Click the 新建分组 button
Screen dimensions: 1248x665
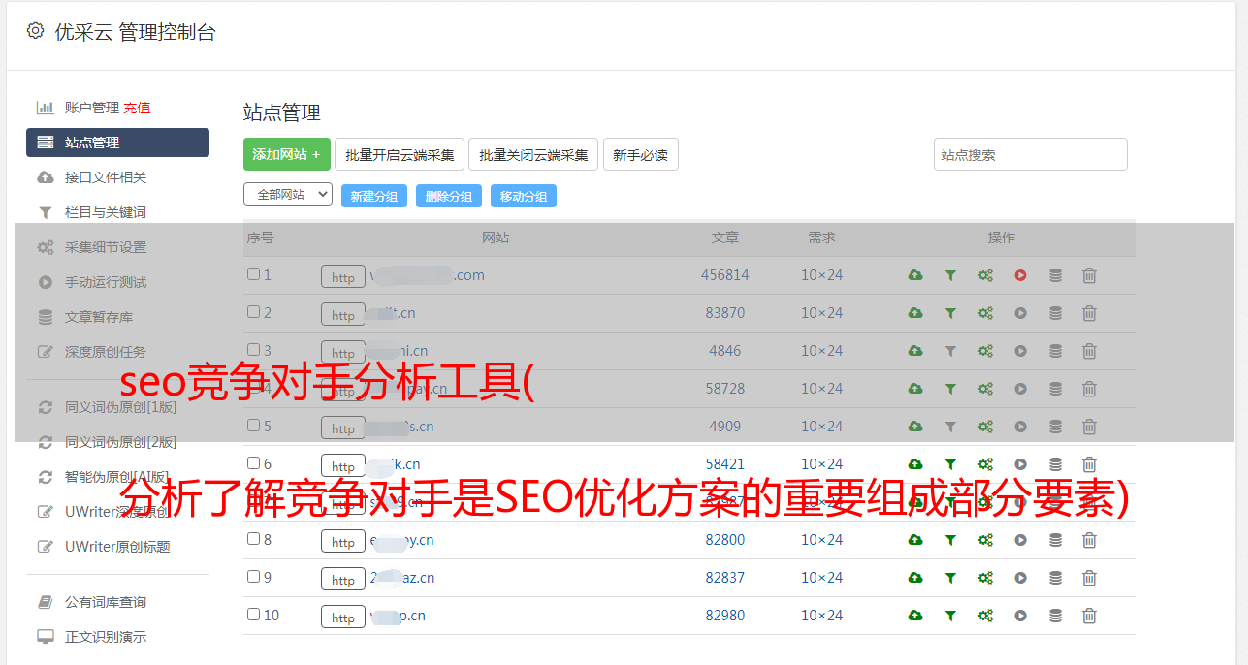(x=374, y=196)
